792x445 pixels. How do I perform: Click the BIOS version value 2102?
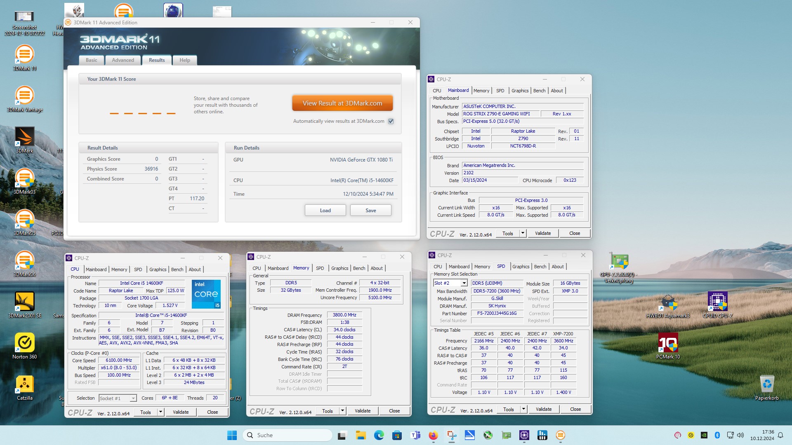[x=523, y=173]
